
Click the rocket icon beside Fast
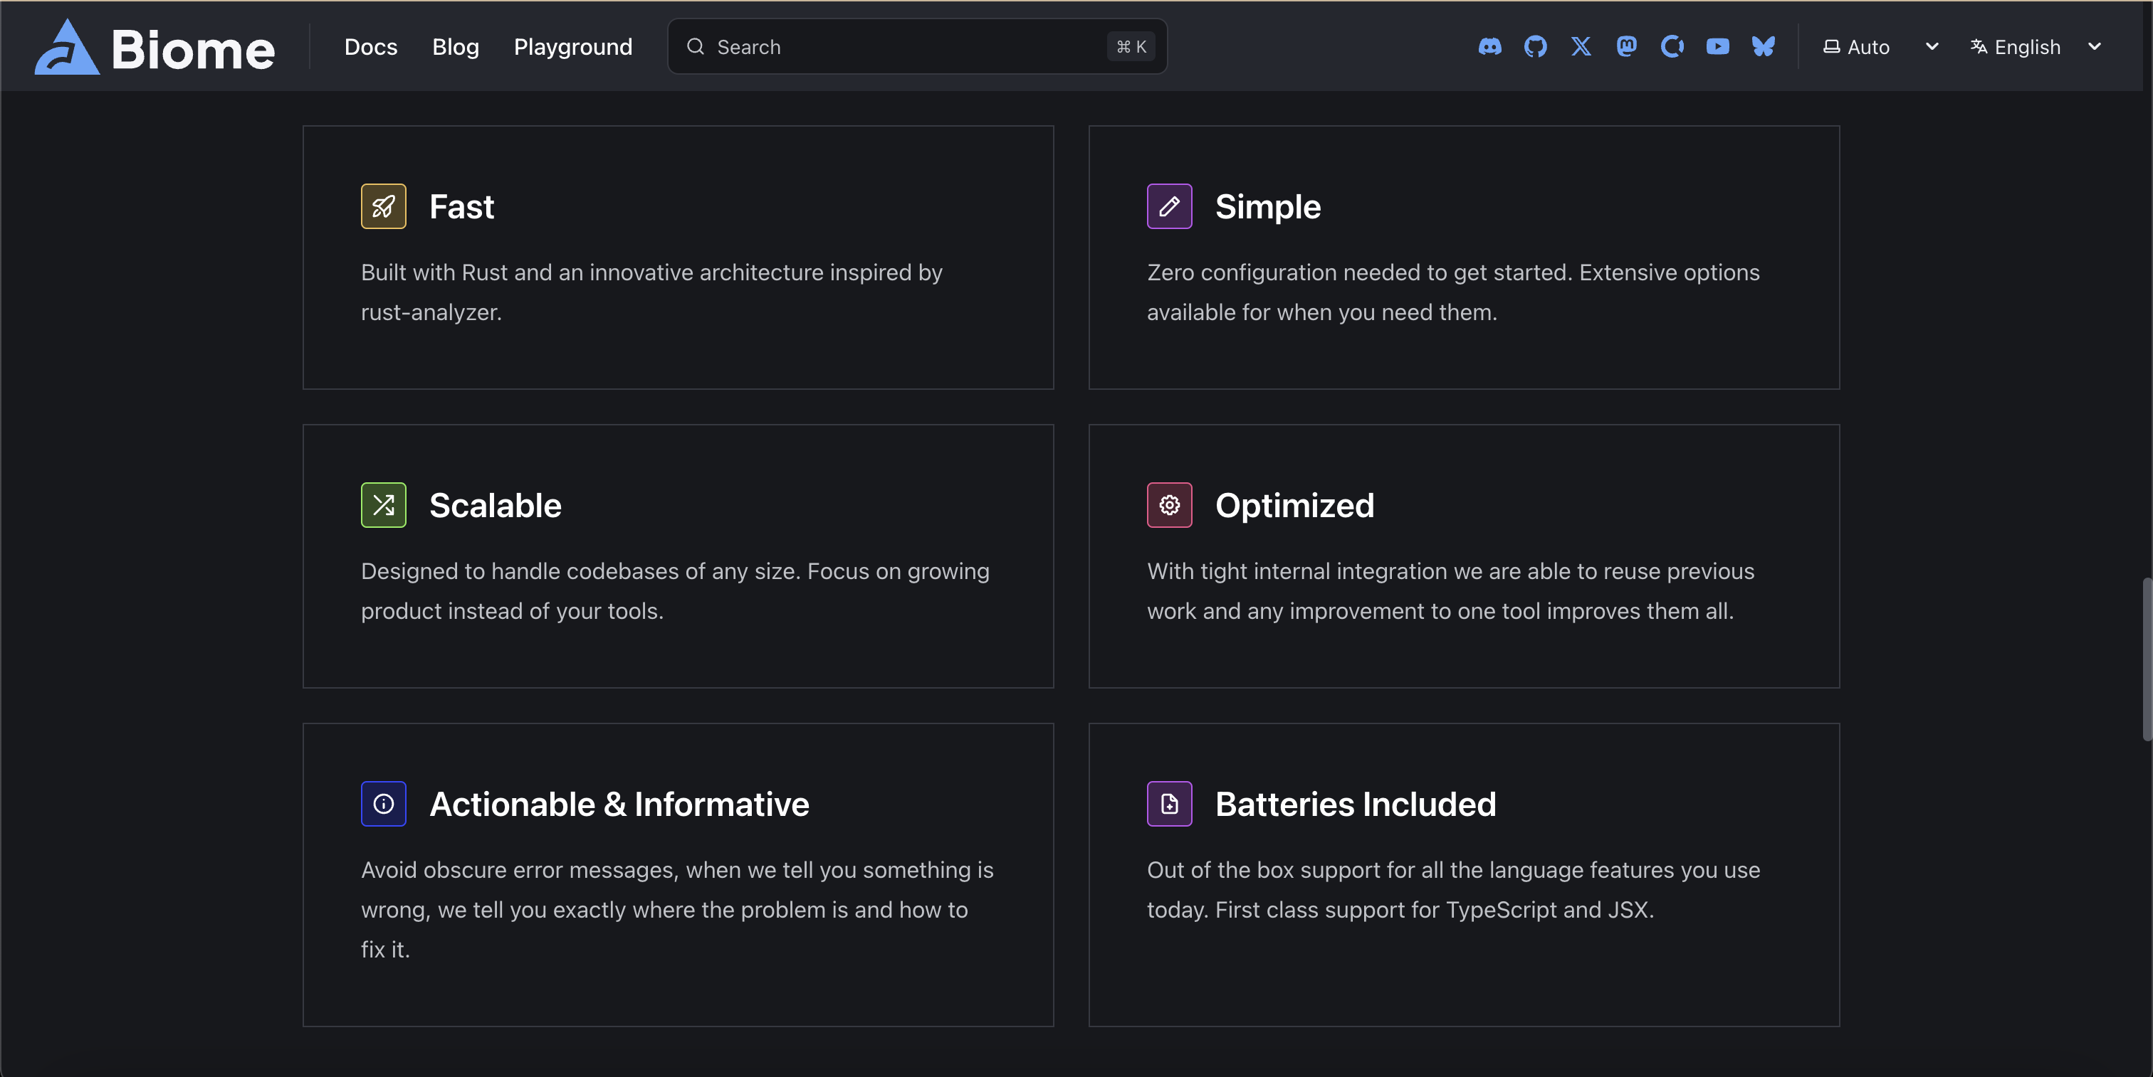pyautogui.click(x=384, y=206)
